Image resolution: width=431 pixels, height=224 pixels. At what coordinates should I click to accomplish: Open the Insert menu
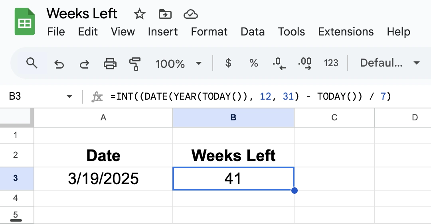tap(162, 32)
